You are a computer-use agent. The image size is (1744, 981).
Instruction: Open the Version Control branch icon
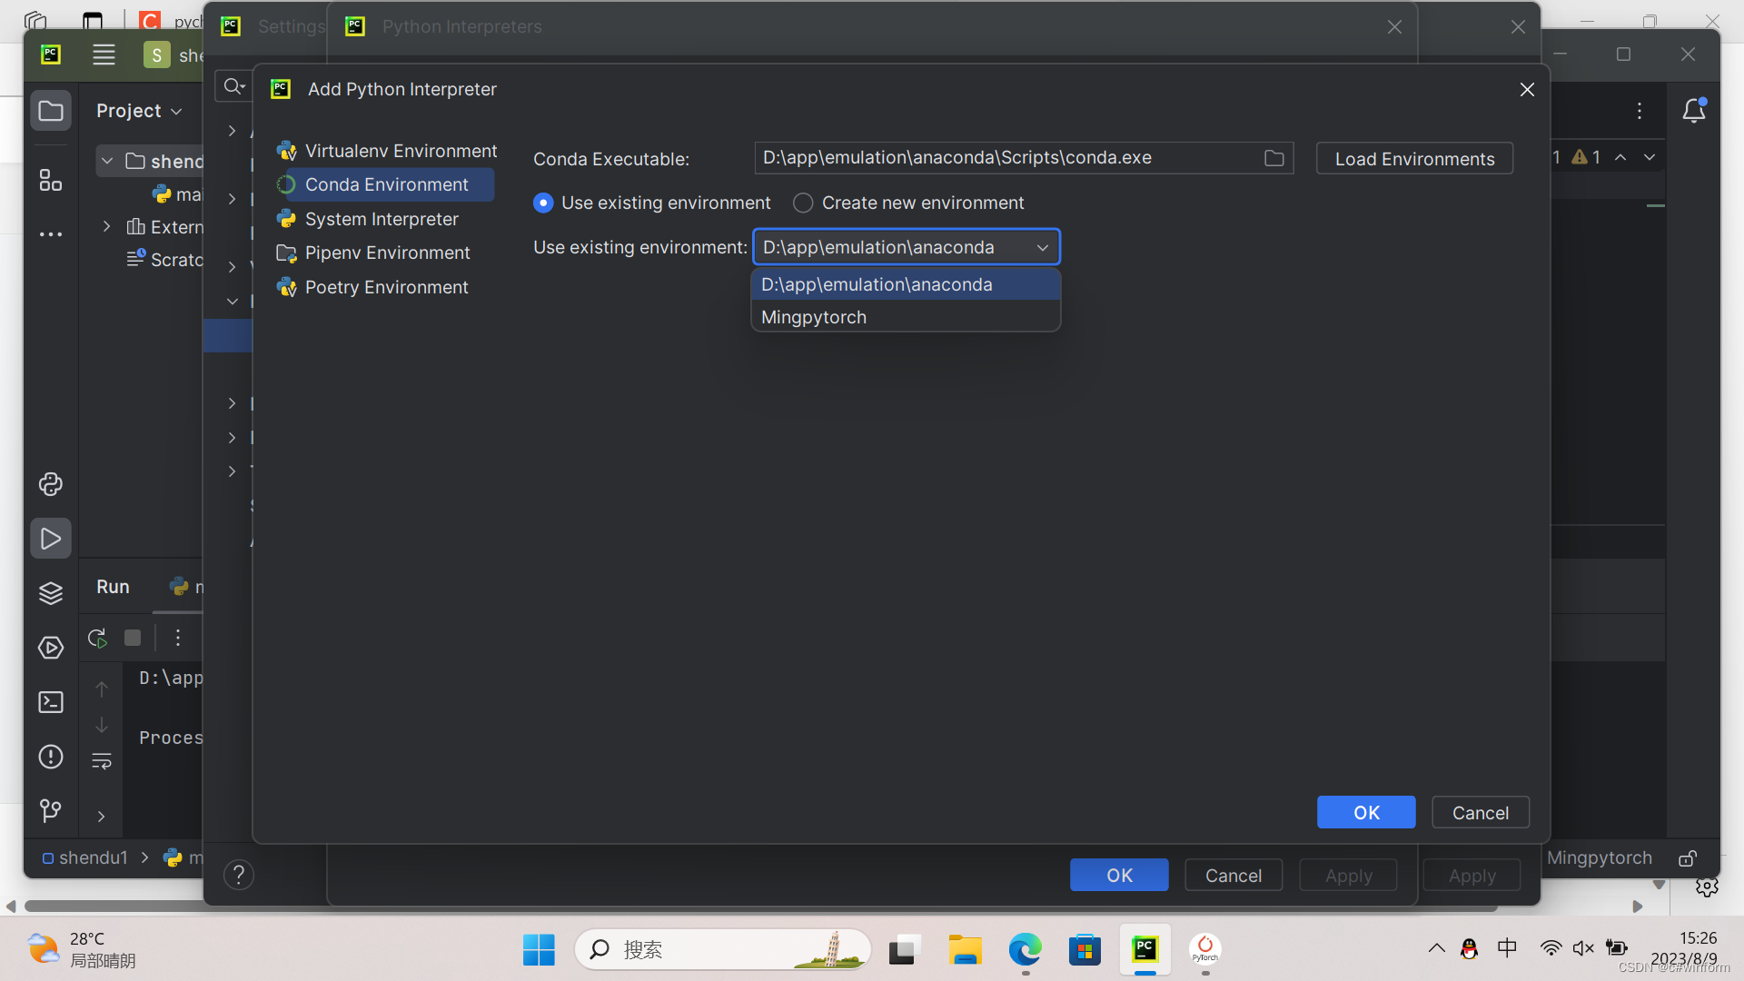point(51,810)
